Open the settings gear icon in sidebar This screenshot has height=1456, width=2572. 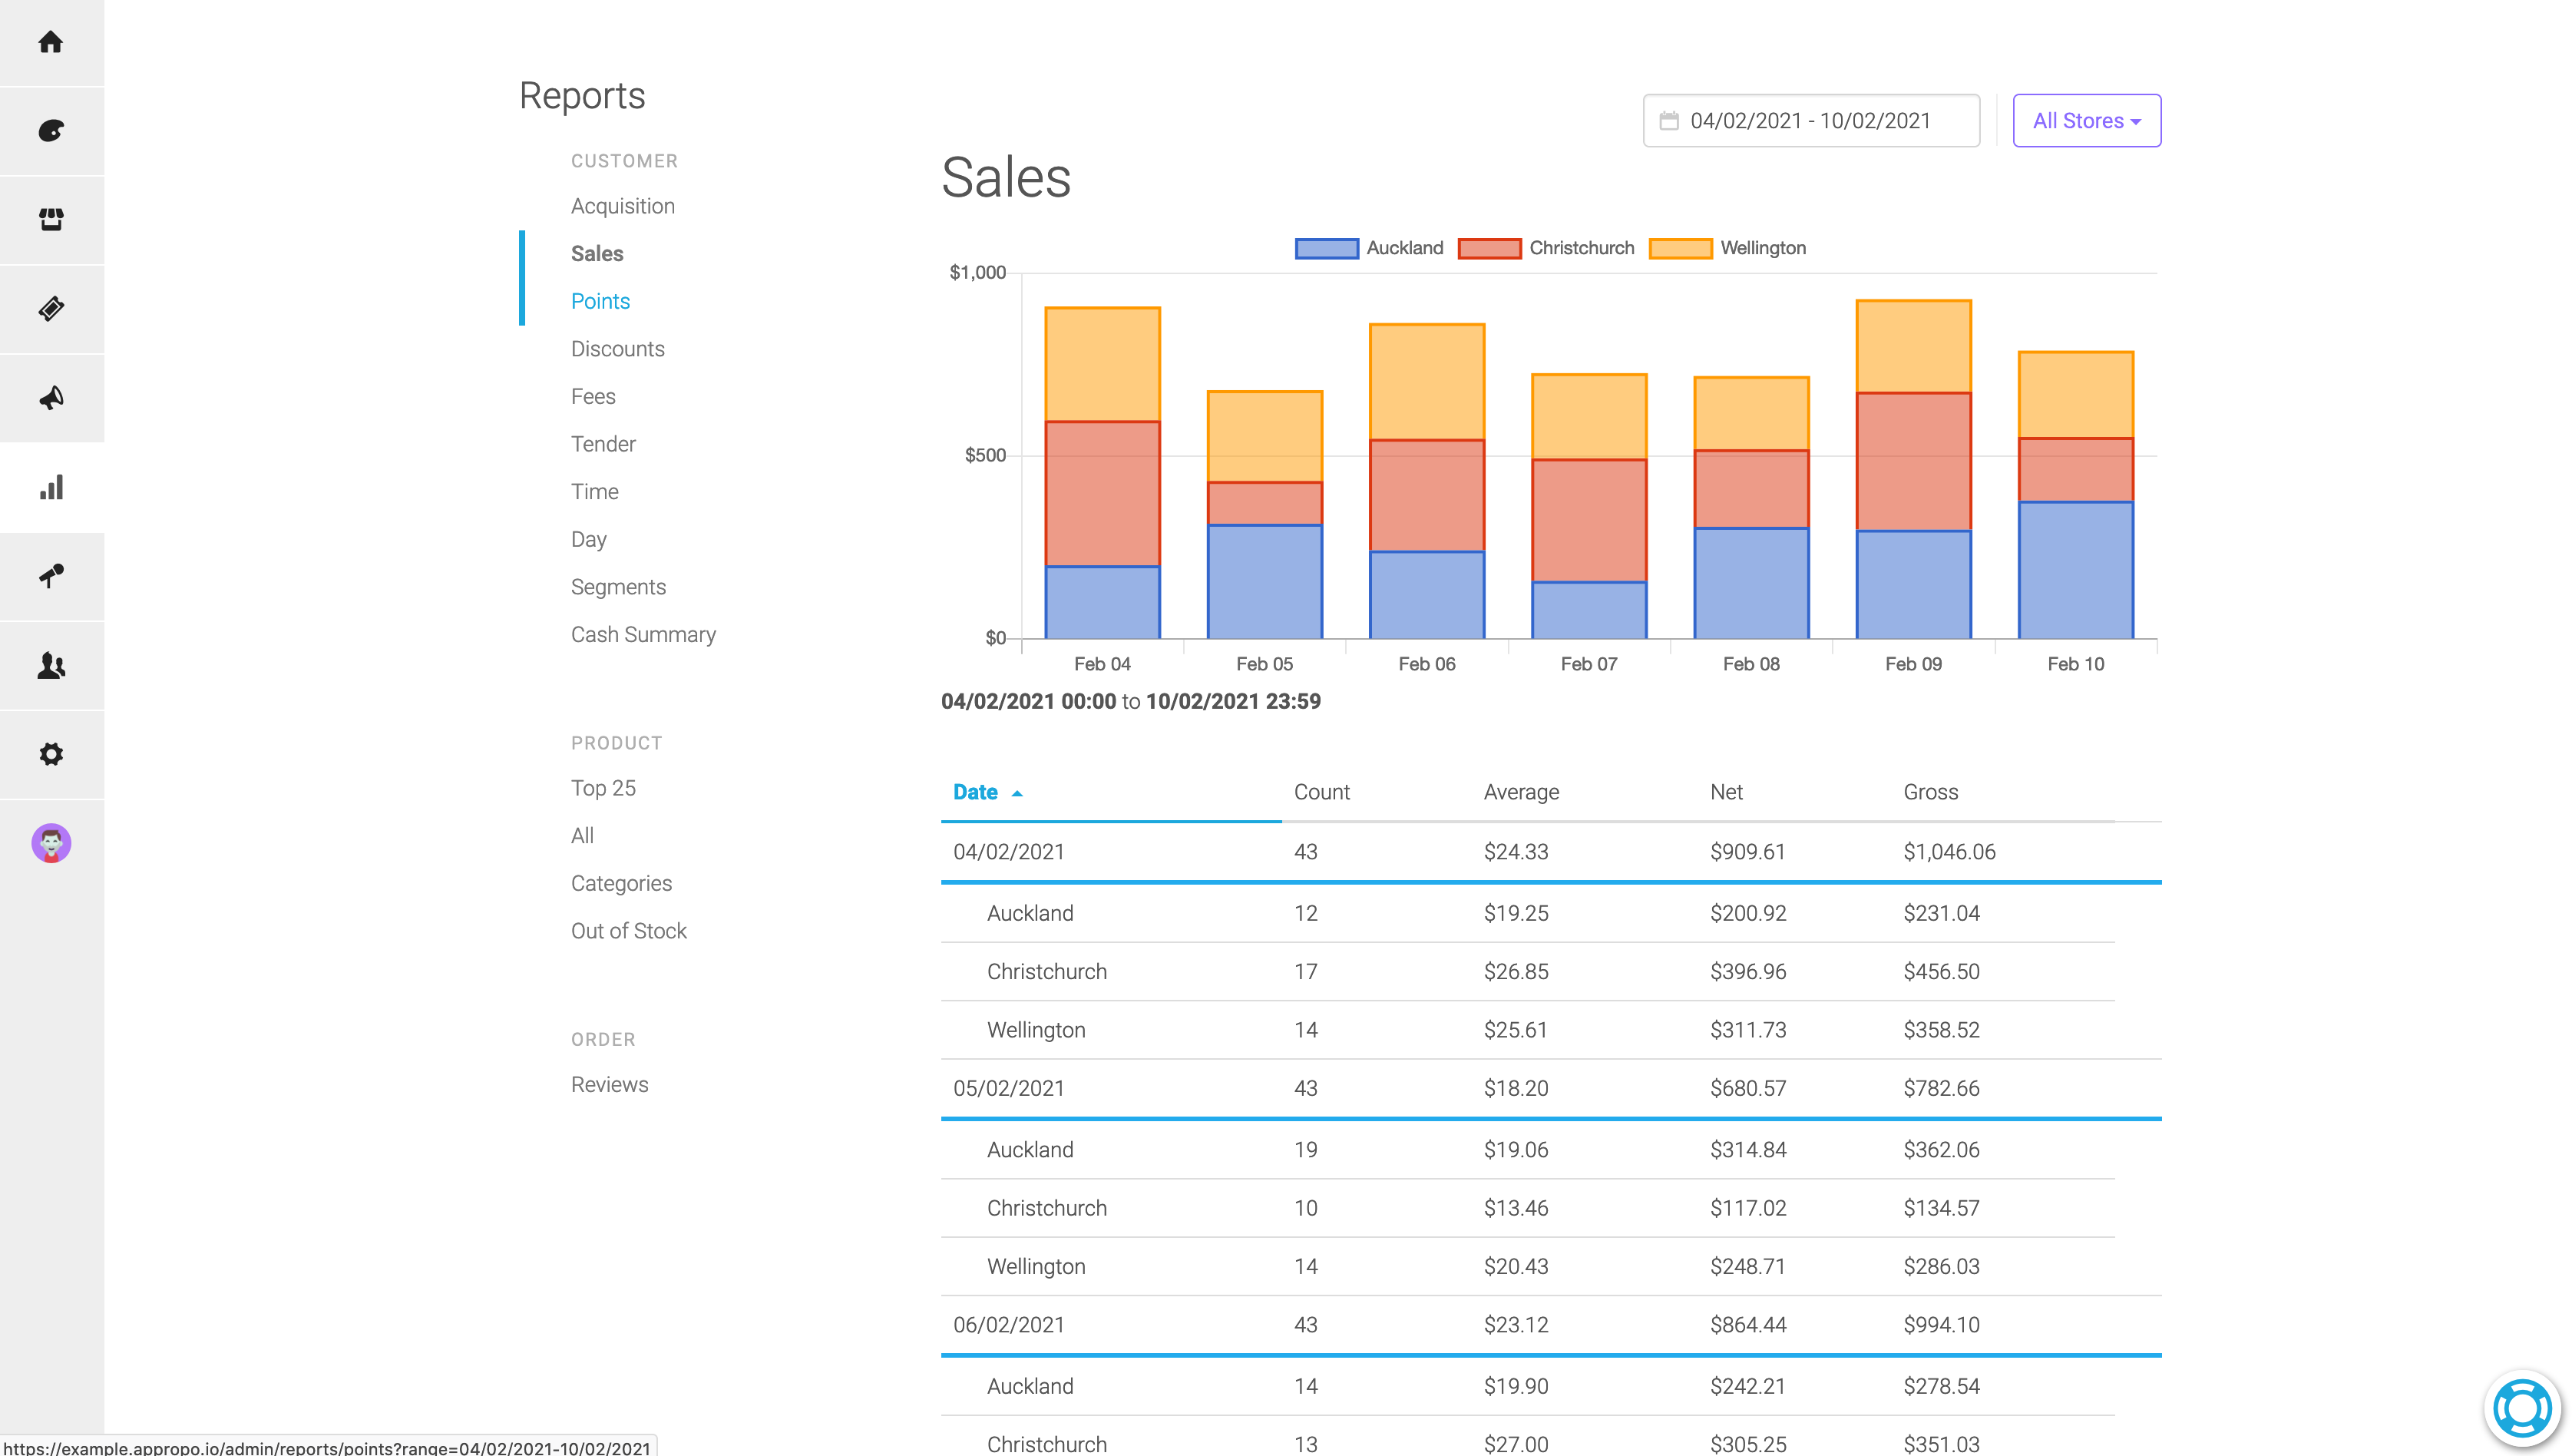coord(53,755)
